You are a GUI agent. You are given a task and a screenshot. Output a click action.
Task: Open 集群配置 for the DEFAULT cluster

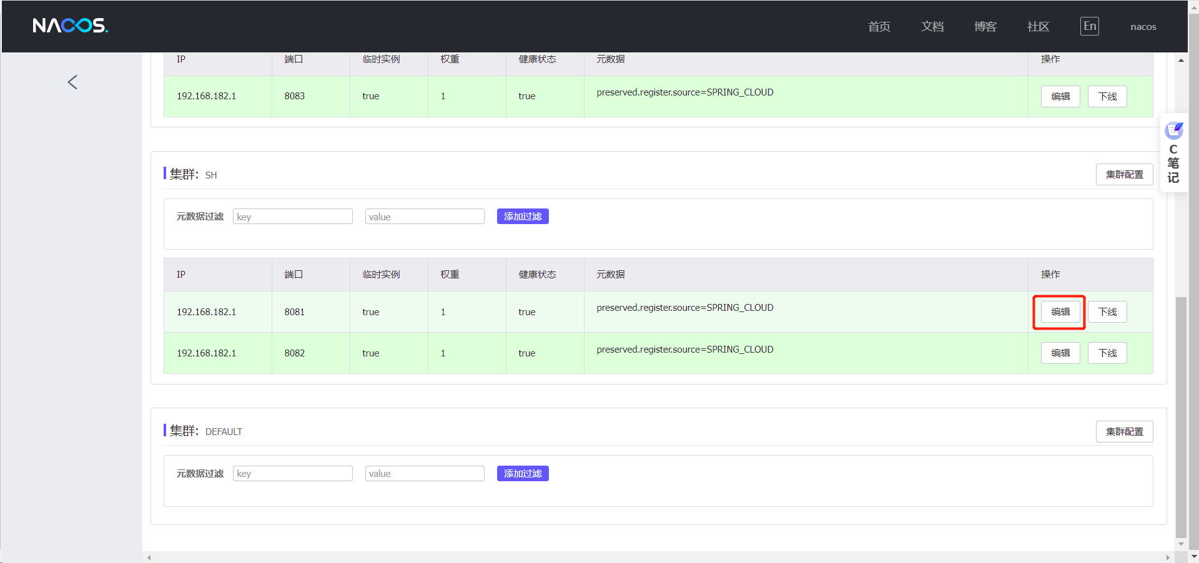tap(1124, 431)
